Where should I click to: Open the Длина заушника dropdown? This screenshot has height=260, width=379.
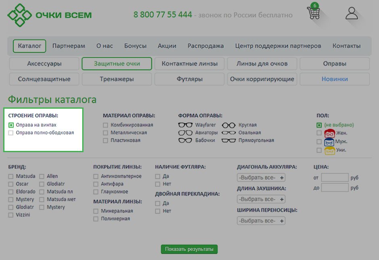261,199
